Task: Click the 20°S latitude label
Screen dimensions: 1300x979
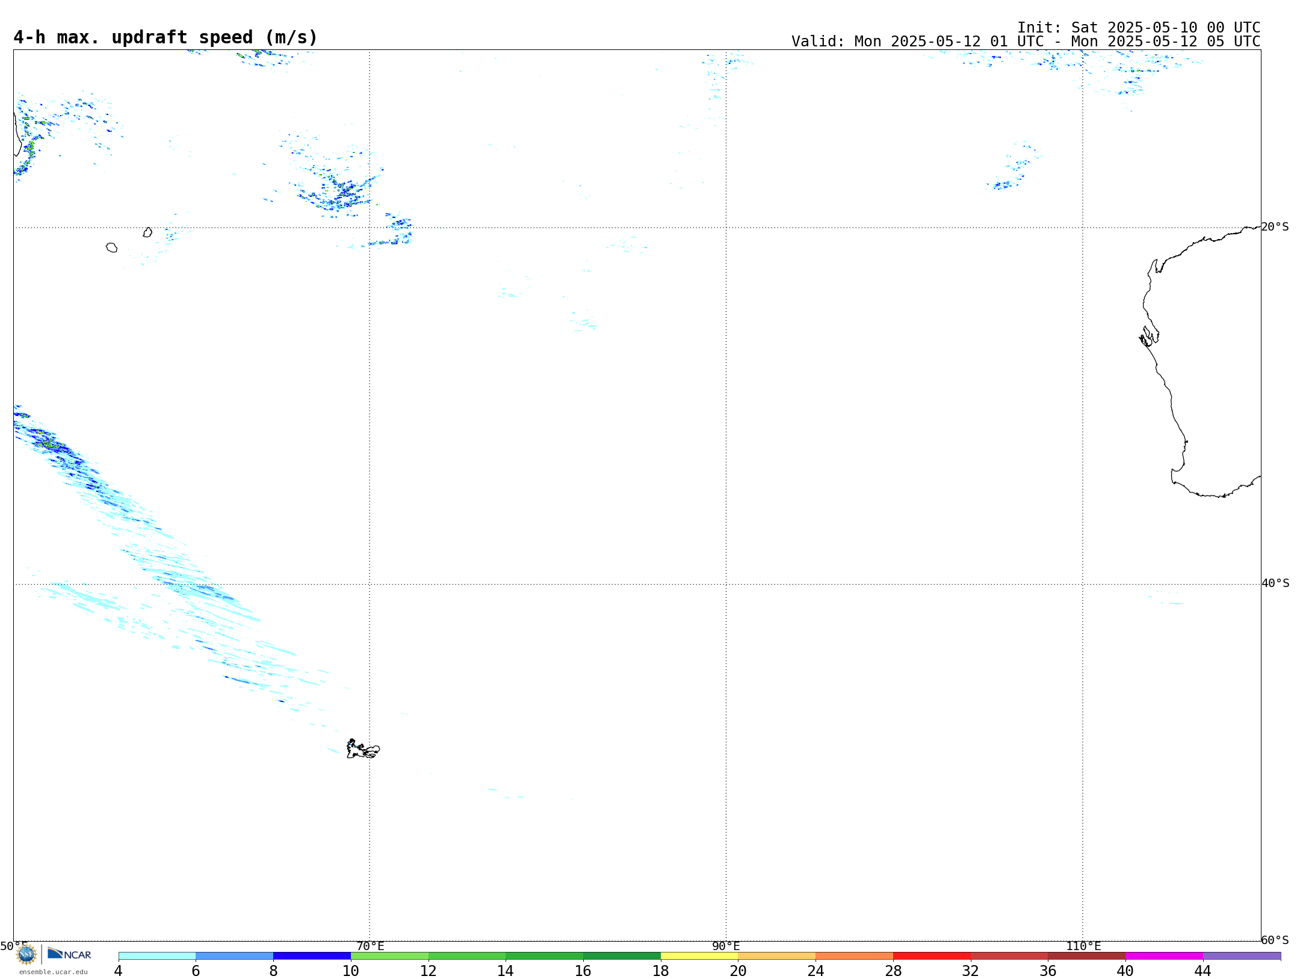Action: pyautogui.click(x=1275, y=227)
